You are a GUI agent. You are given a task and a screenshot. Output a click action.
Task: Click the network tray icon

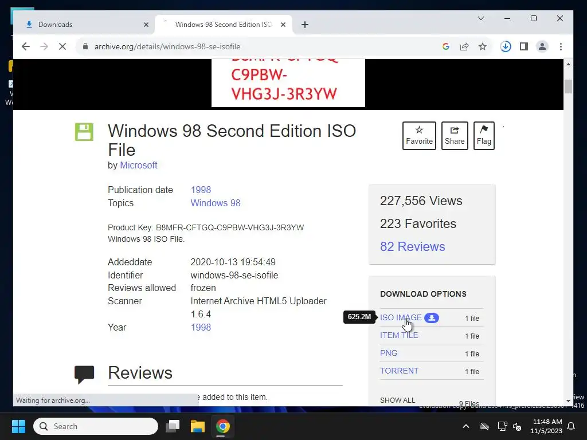[502, 426]
